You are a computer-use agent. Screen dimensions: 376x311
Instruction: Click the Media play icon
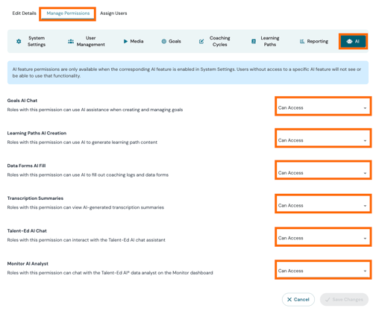click(125, 41)
